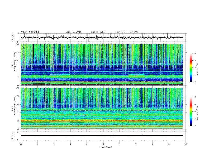Click tick label "5" on the Time axis

tap(103, 144)
